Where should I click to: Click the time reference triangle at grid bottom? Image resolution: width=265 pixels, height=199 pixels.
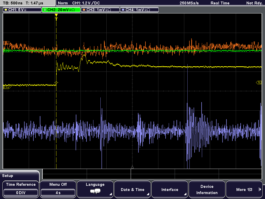[132, 167]
